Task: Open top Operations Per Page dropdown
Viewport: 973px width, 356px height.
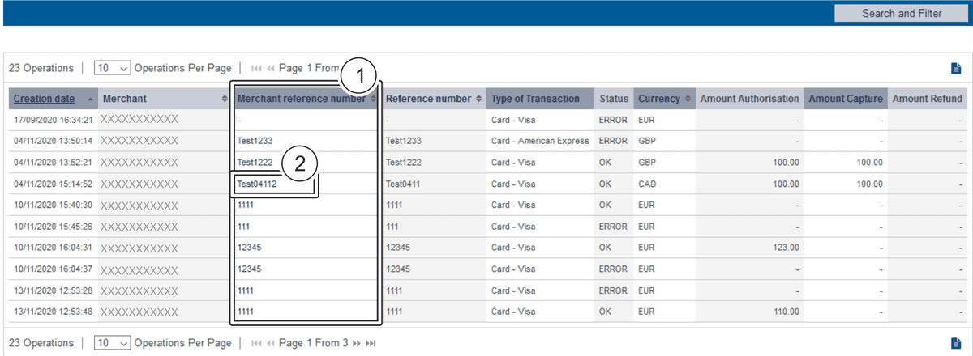Action: (113, 69)
